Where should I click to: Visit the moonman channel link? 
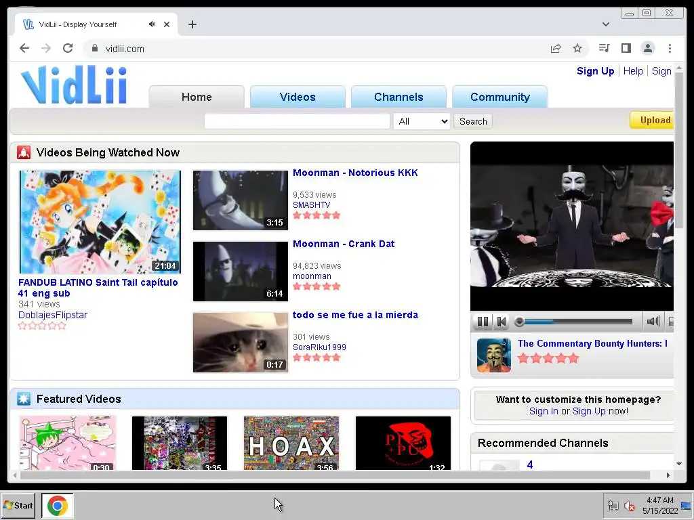pyautogui.click(x=312, y=276)
